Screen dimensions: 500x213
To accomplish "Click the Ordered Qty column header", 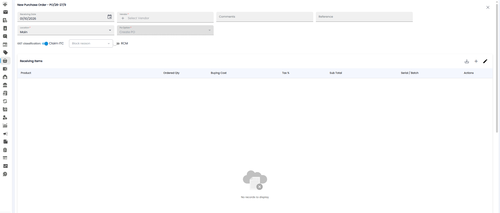I will coord(171,73).
